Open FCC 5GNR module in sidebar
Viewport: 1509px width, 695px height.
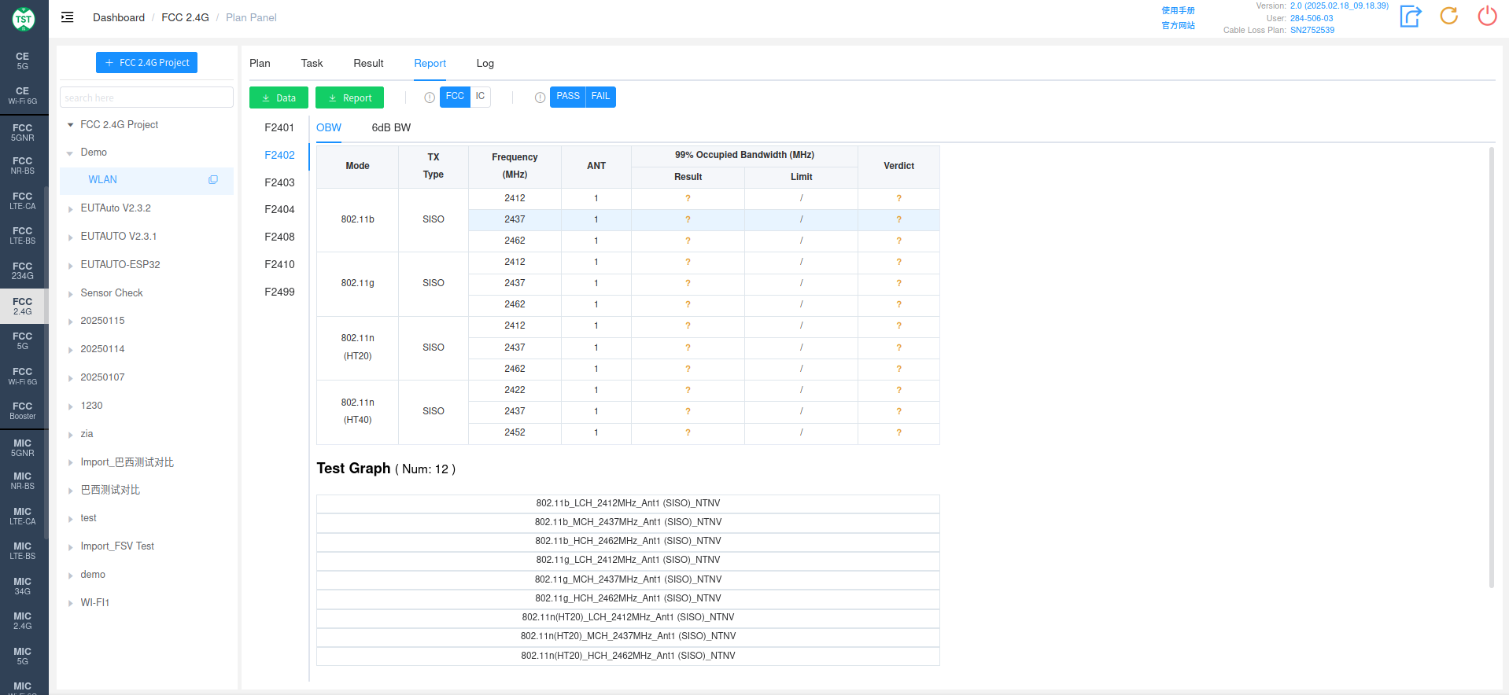click(23, 132)
